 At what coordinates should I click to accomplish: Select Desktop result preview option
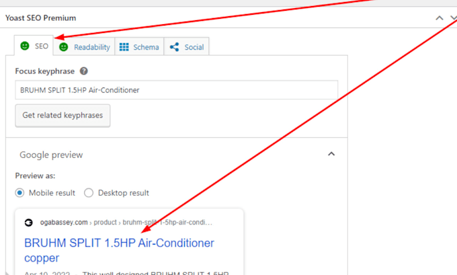[89, 193]
